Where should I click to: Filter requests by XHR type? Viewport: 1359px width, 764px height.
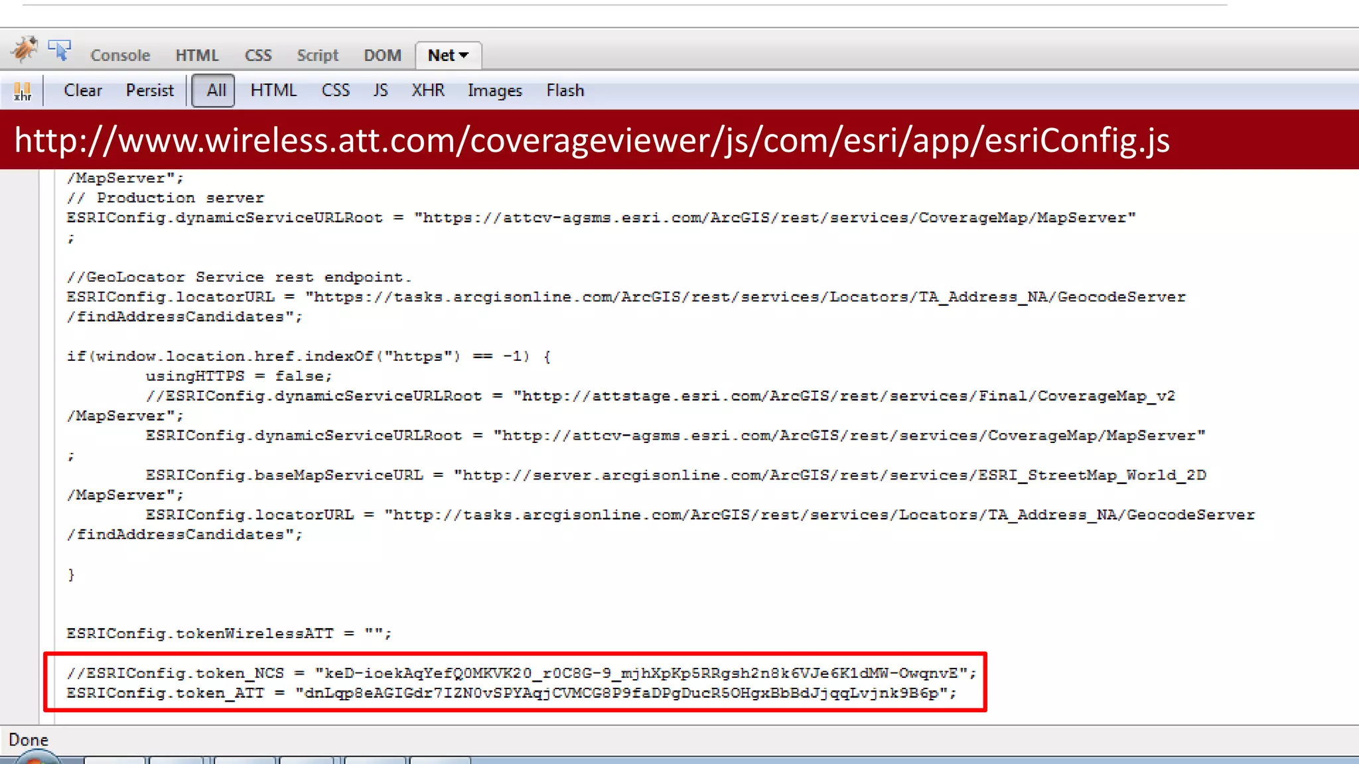(x=428, y=90)
